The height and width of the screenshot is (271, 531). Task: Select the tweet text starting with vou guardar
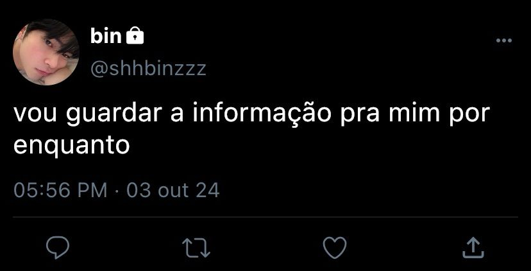click(x=252, y=130)
